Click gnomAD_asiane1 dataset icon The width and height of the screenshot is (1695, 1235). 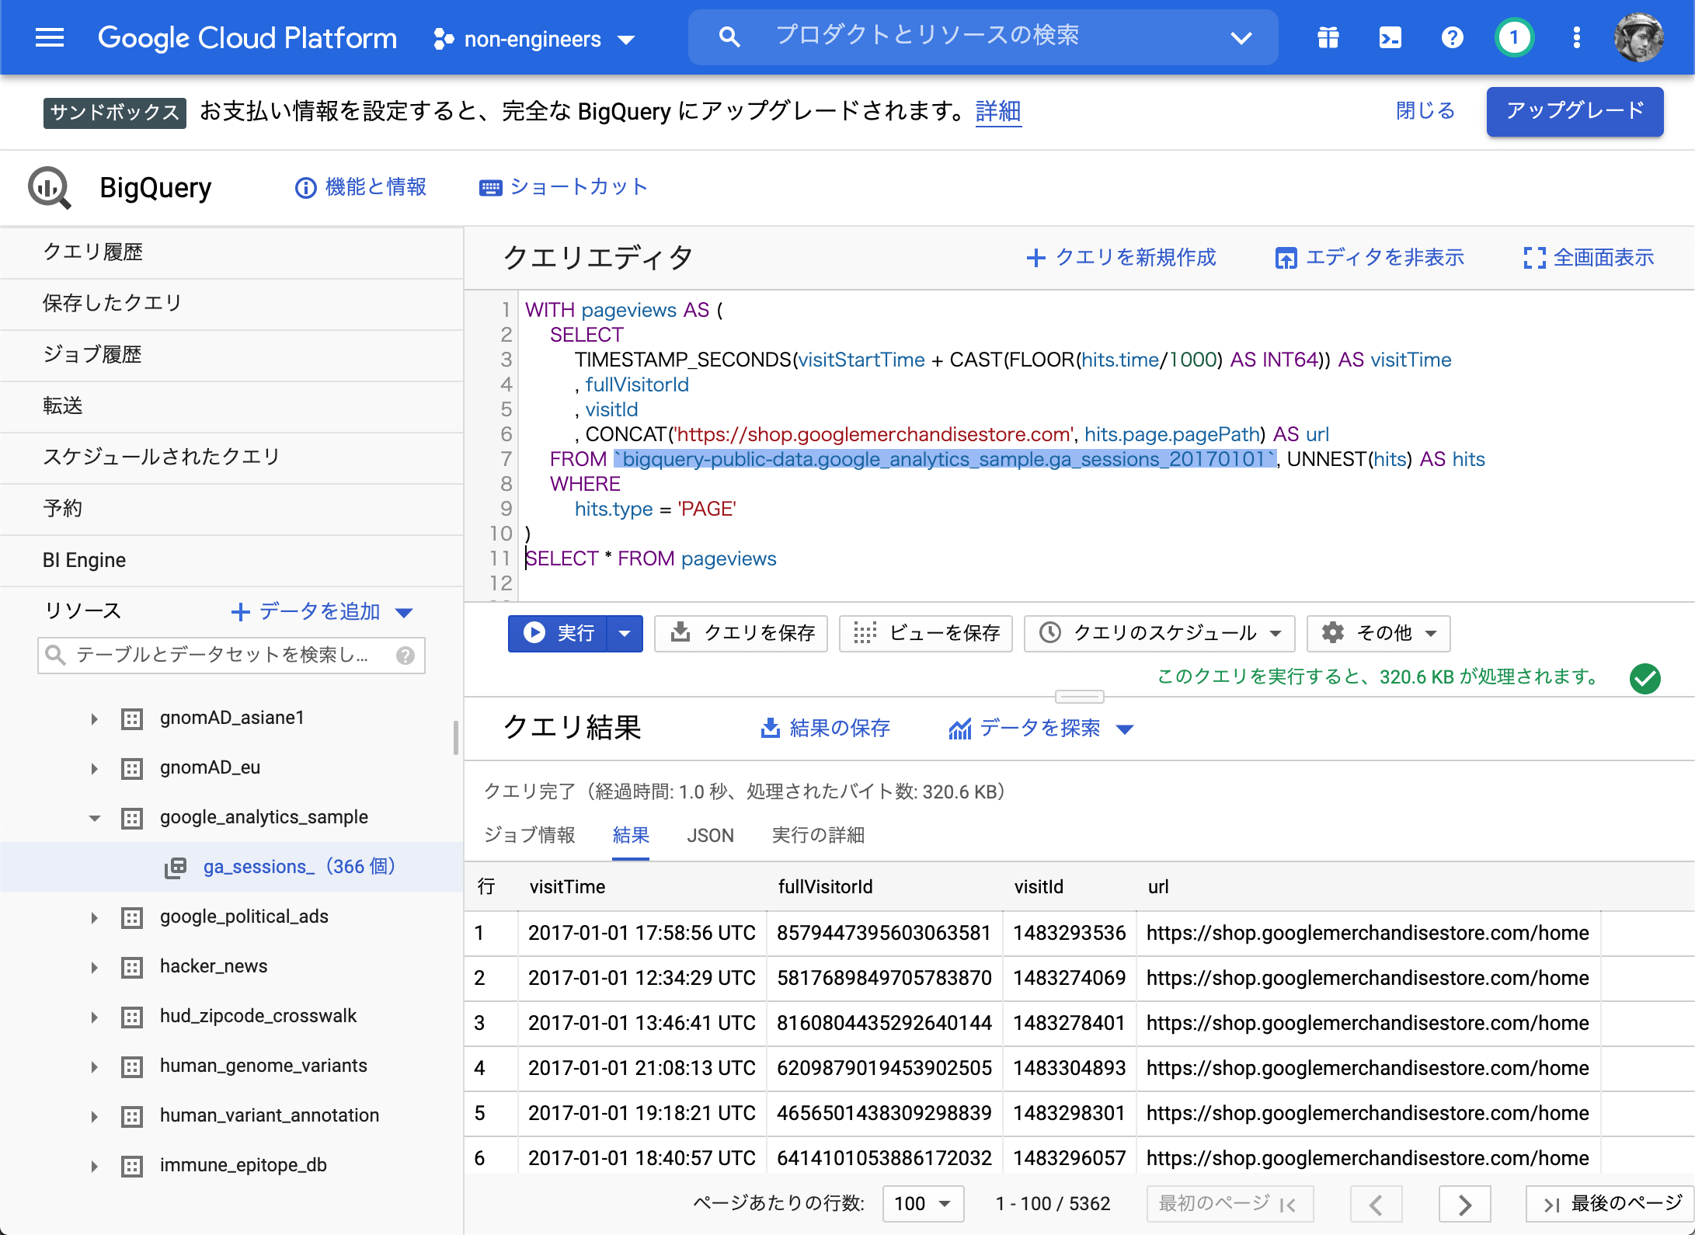(132, 718)
